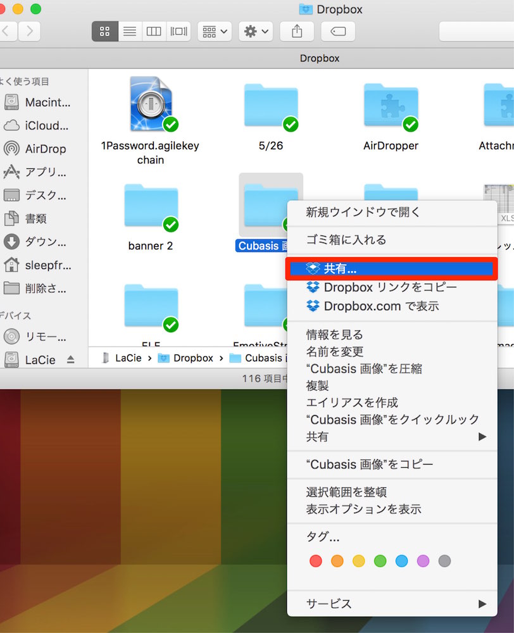Switch Finder to Cover Flow view

179,31
